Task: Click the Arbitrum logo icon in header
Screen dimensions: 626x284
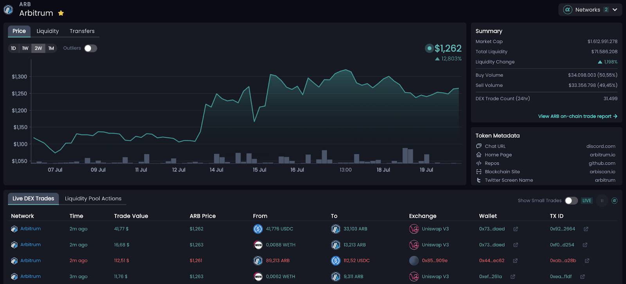Action: (8, 9)
